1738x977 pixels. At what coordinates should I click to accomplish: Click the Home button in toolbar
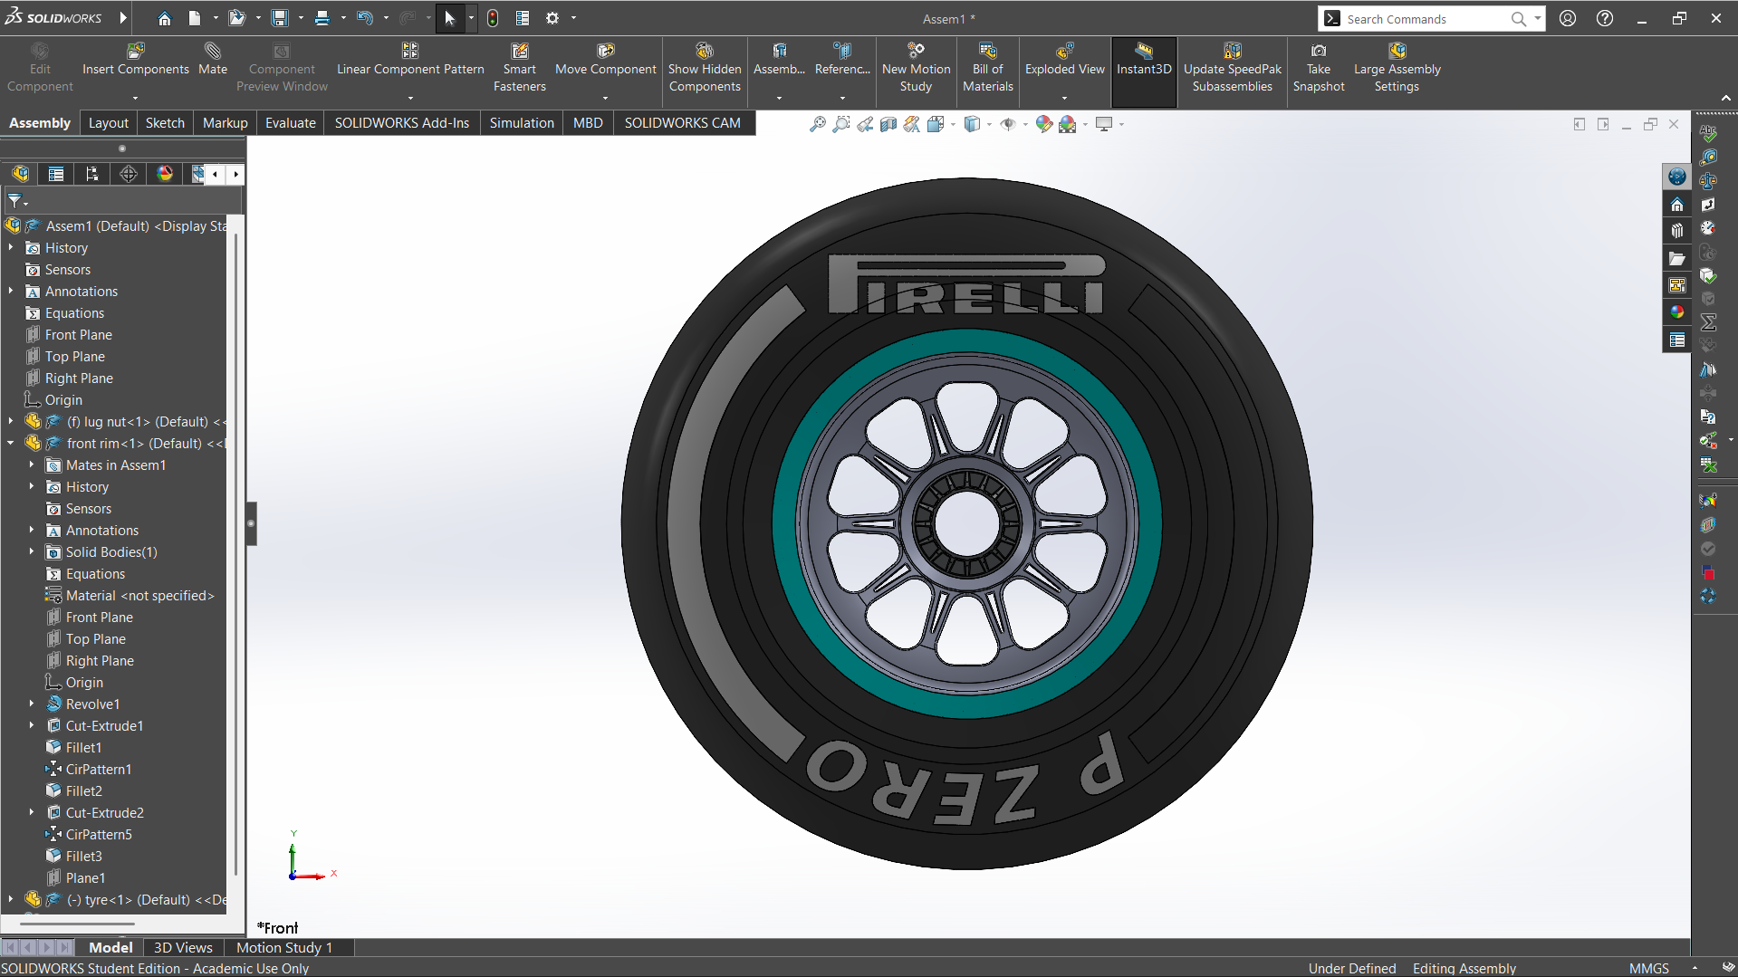[164, 18]
